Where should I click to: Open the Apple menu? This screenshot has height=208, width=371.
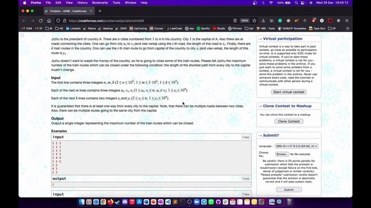tap(24, 3)
